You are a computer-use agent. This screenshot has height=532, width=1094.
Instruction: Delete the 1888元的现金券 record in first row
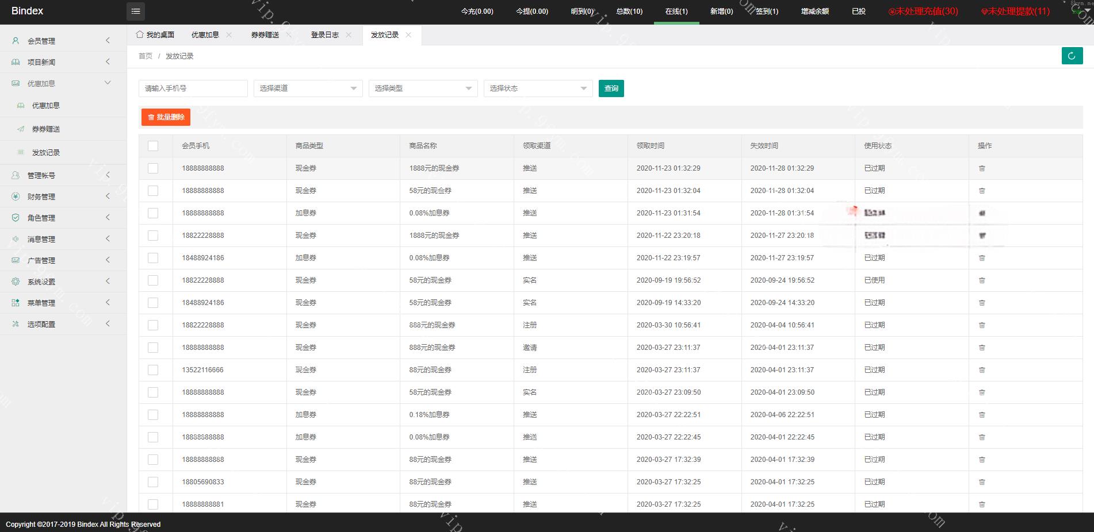pos(982,168)
